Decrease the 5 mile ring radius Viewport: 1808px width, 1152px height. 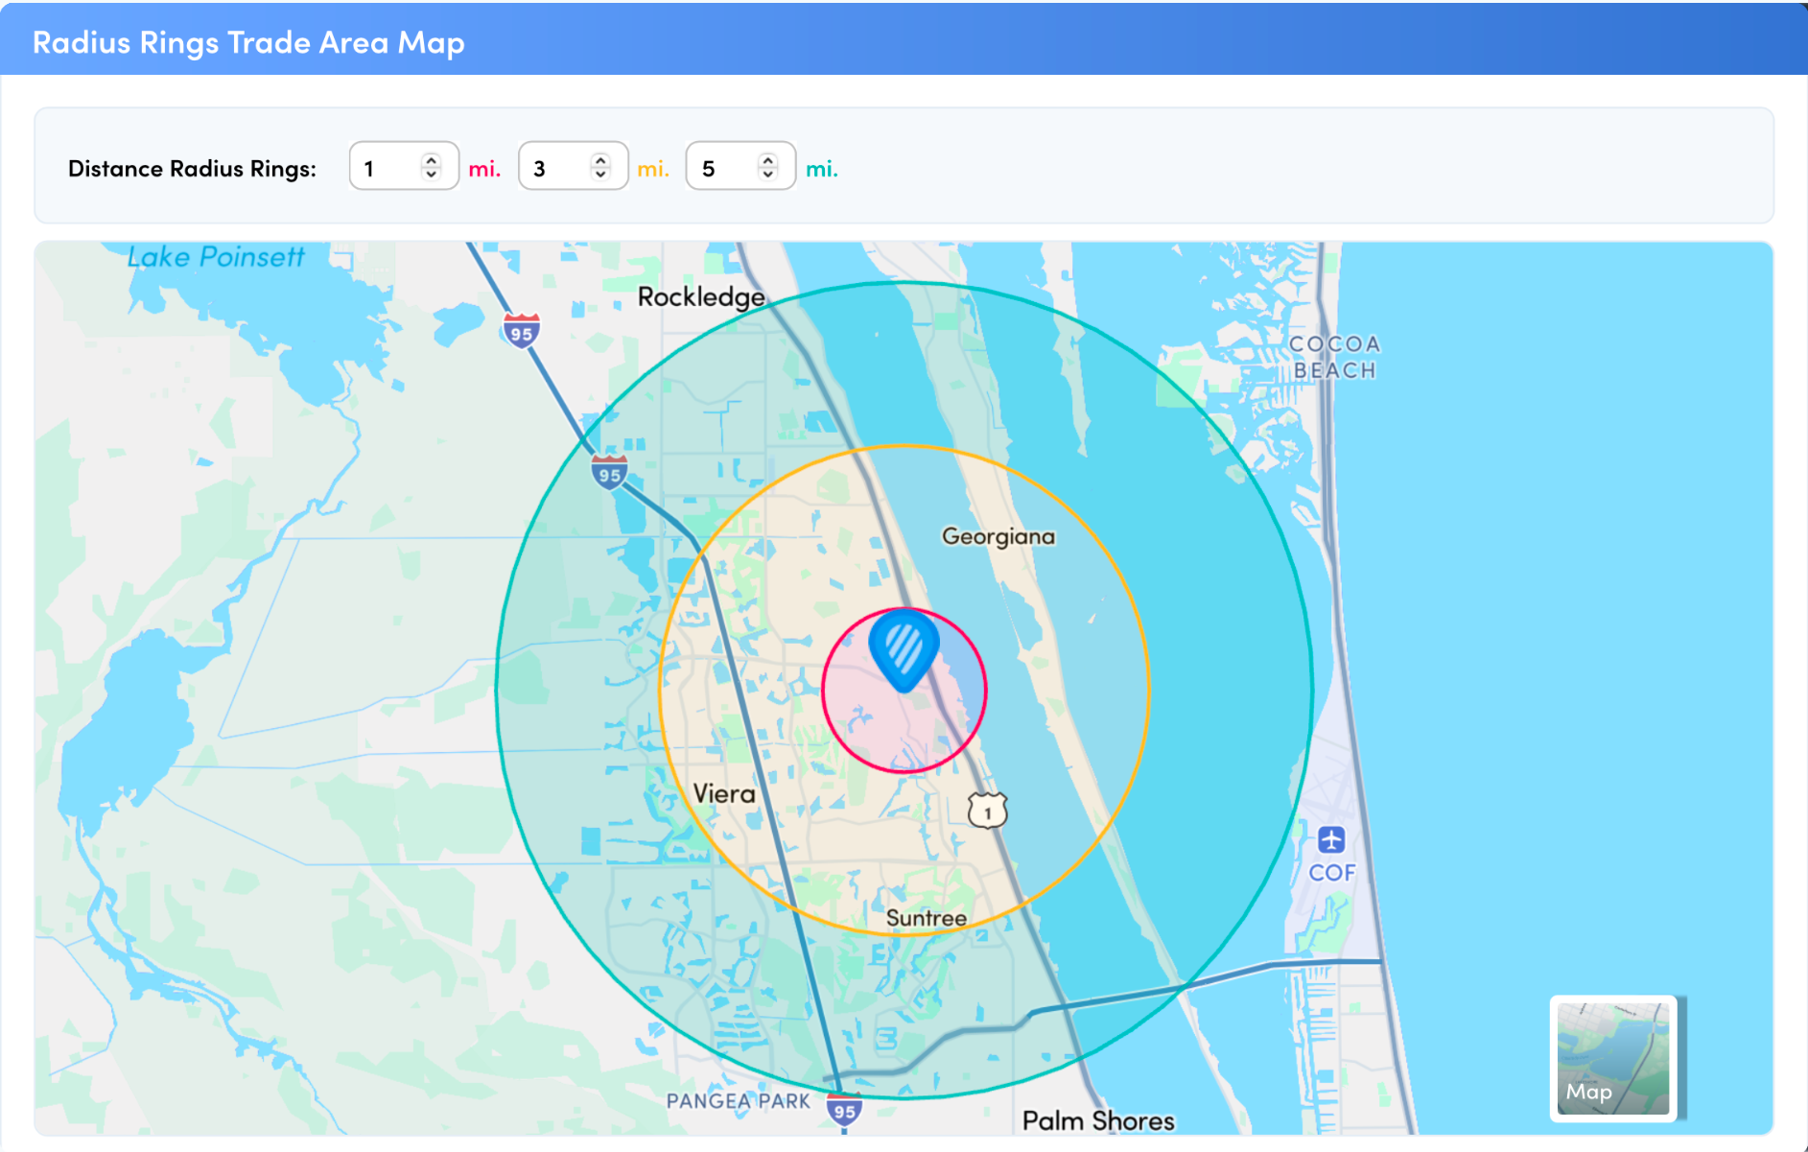(768, 175)
